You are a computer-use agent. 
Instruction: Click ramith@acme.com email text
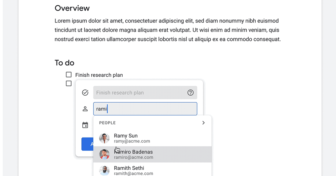(133, 173)
